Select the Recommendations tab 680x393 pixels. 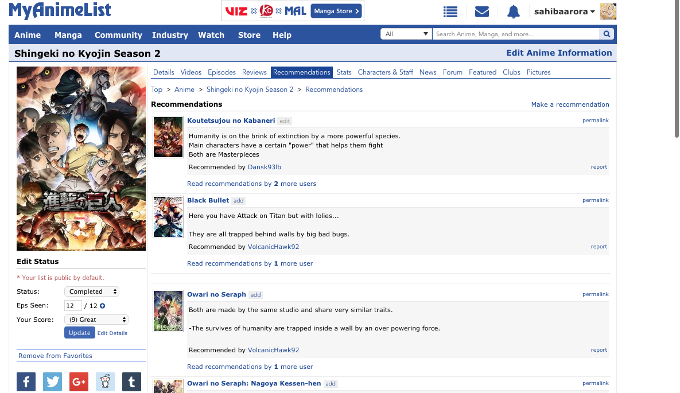click(x=302, y=72)
